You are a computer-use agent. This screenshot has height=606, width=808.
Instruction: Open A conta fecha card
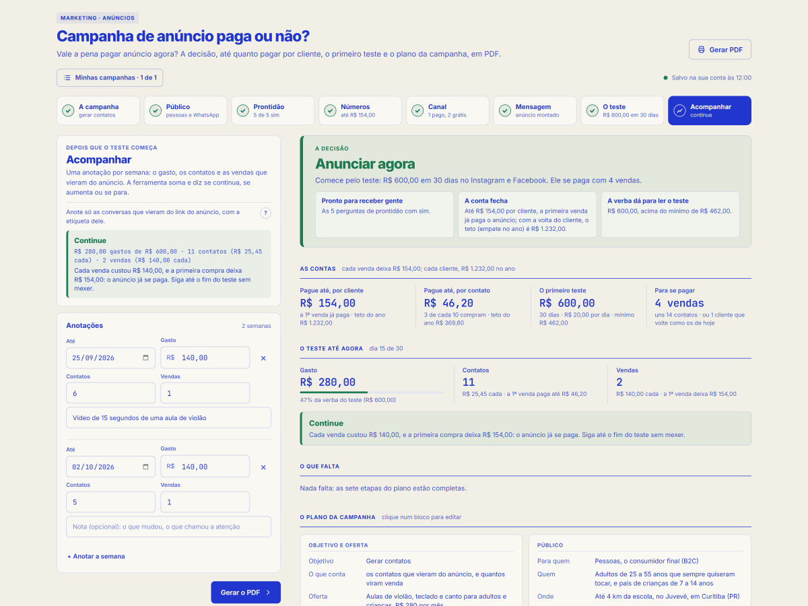tap(527, 215)
